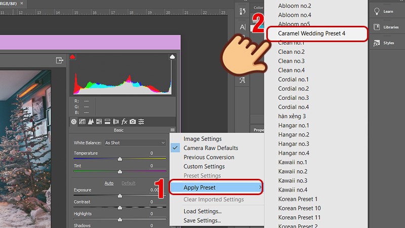The image size is (405, 228).
Task: Open the Presets sliders icon tab
Action: click(x=141, y=122)
